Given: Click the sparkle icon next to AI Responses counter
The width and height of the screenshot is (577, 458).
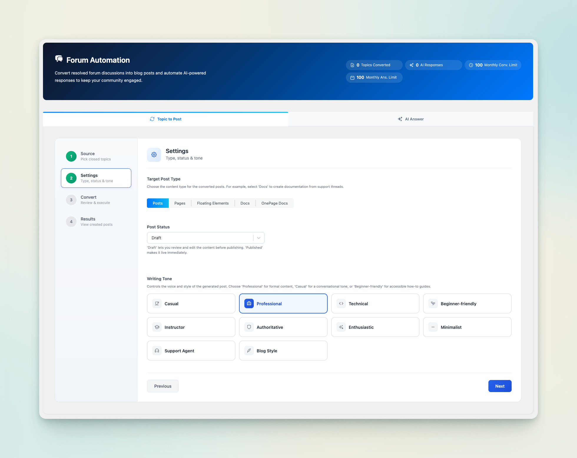Looking at the screenshot, I should 411,65.
